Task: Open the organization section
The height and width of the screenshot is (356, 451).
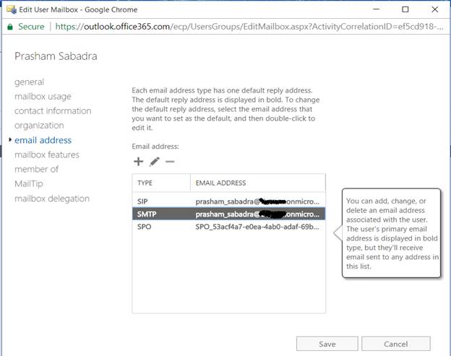Action: [39, 125]
